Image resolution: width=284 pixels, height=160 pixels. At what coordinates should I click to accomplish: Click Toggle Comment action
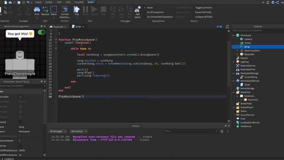(204, 8)
